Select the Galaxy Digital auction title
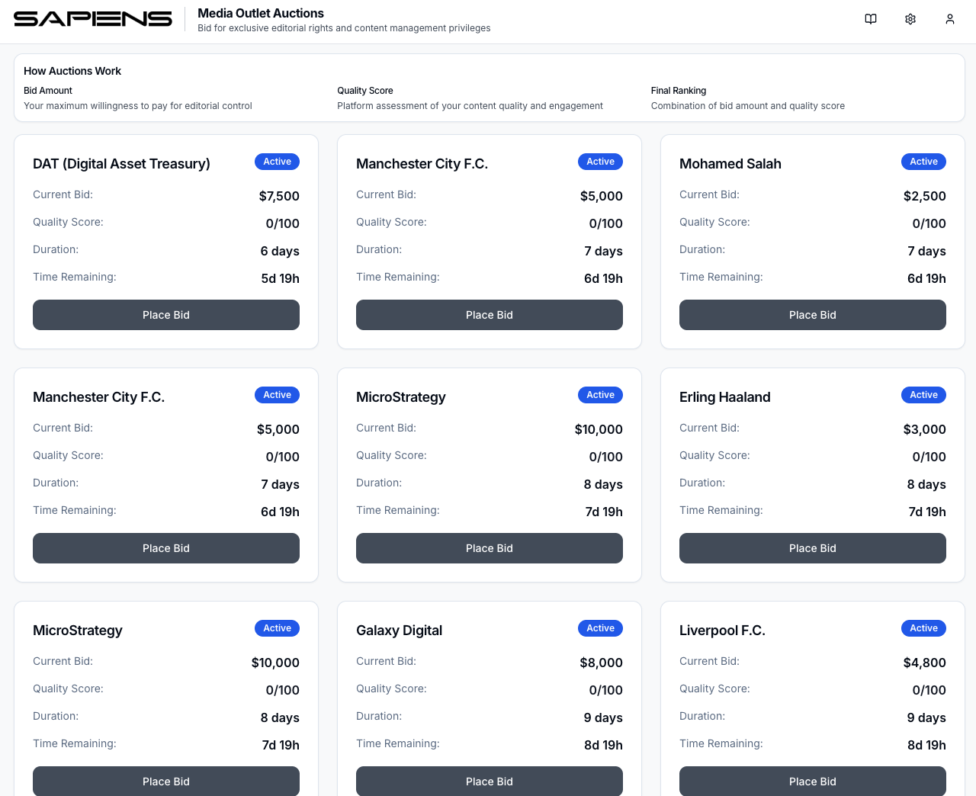976x796 pixels. point(399,631)
